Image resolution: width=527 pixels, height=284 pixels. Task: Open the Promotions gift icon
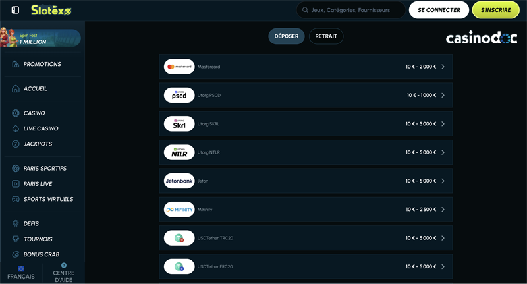coord(15,64)
